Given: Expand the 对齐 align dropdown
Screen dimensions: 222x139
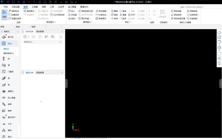Looking at the screenshot, I should [x=136, y=15].
